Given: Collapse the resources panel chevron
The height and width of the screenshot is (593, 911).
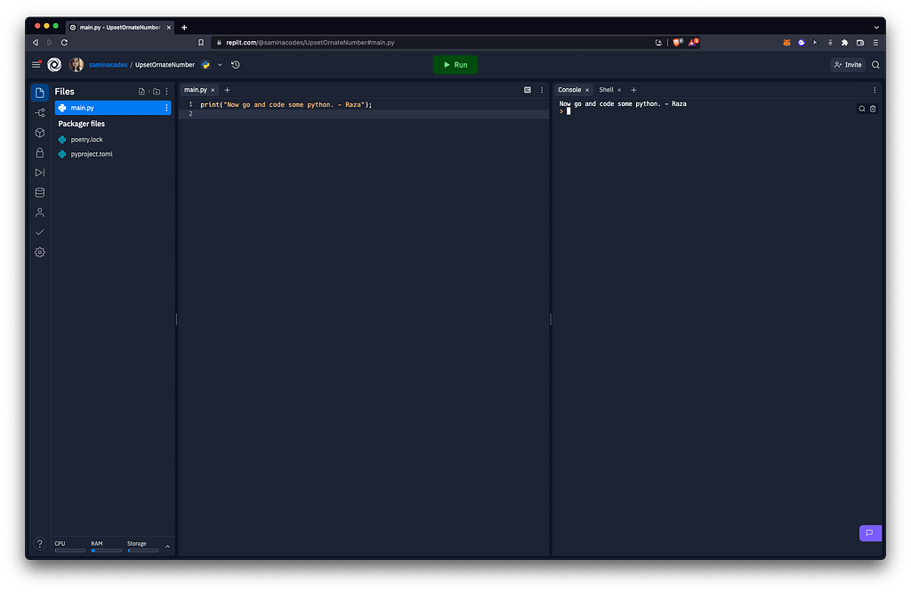Looking at the screenshot, I should pyautogui.click(x=167, y=547).
